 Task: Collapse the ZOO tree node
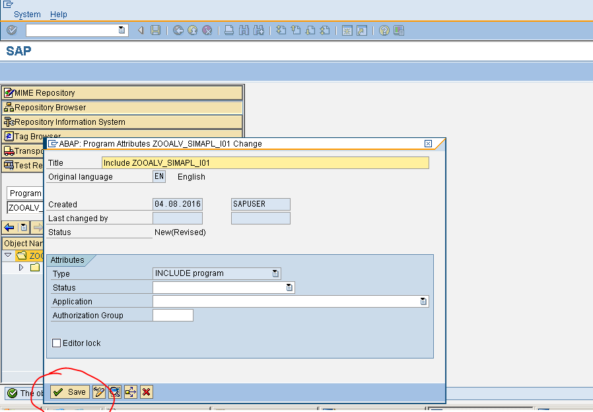(x=8, y=255)
